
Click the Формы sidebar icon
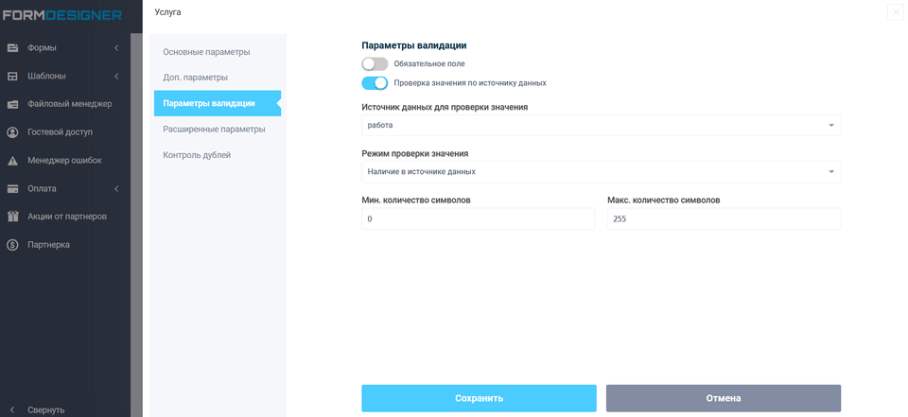13,48
